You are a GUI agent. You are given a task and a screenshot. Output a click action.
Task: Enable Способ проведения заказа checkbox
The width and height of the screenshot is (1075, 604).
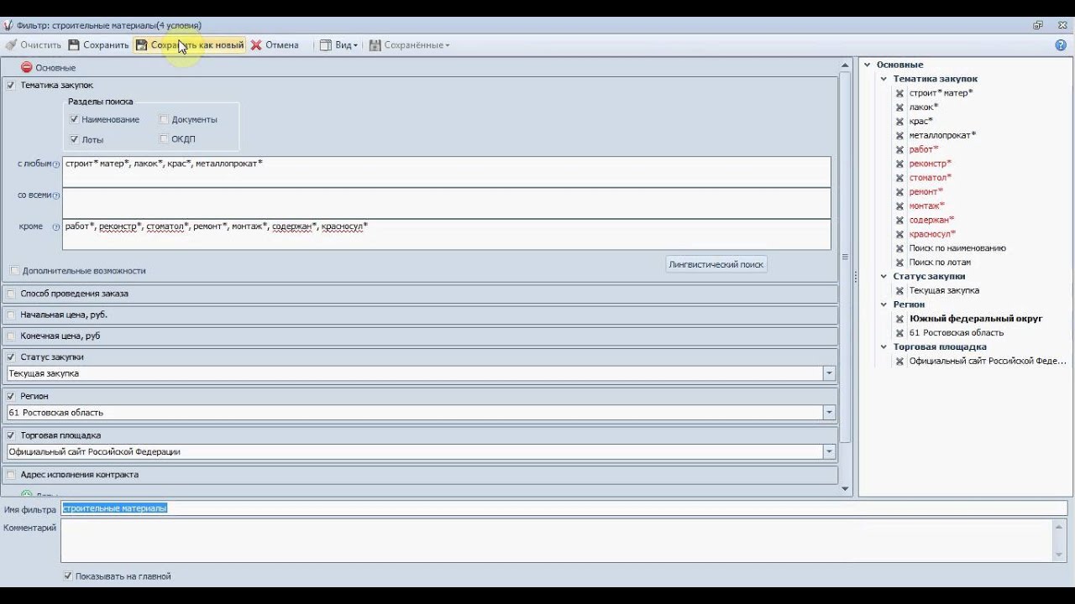(x=11, y=294)
